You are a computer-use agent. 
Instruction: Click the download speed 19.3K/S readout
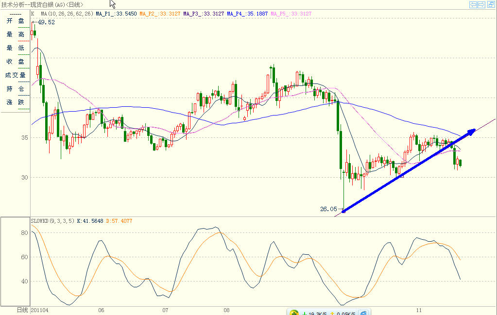point(318,313)
